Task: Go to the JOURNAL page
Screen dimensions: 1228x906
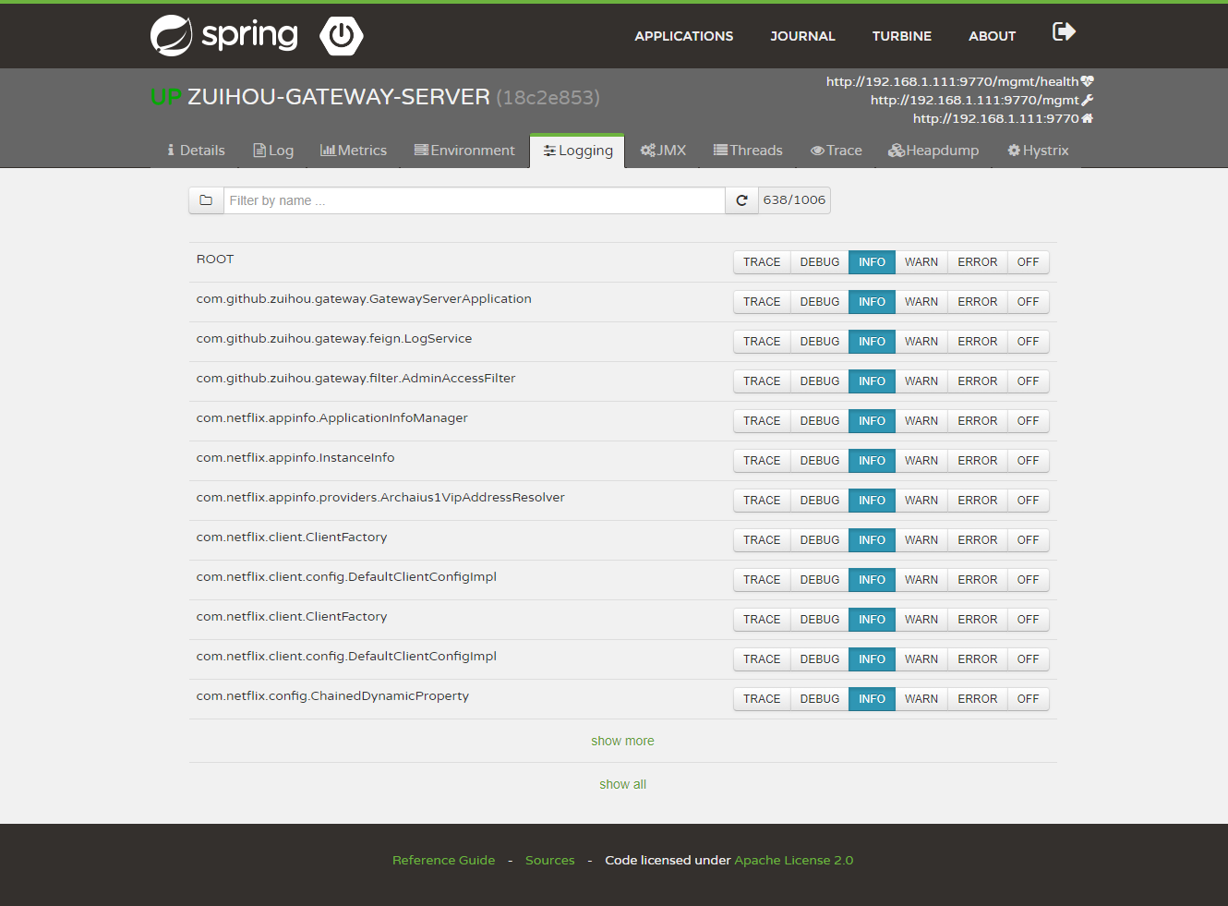Action: [x=803, y=36]
